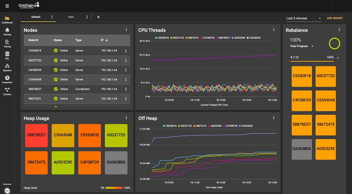
Task: Open the Total Progress dropdown
Action: pos(302,46)
